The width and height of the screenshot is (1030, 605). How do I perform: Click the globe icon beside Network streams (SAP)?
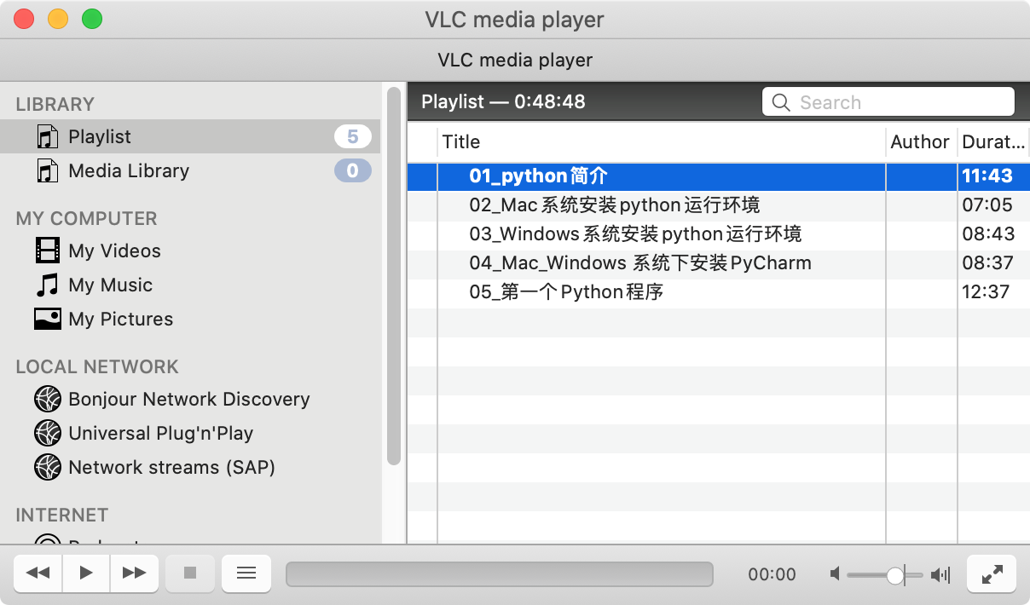pos(47,467)
